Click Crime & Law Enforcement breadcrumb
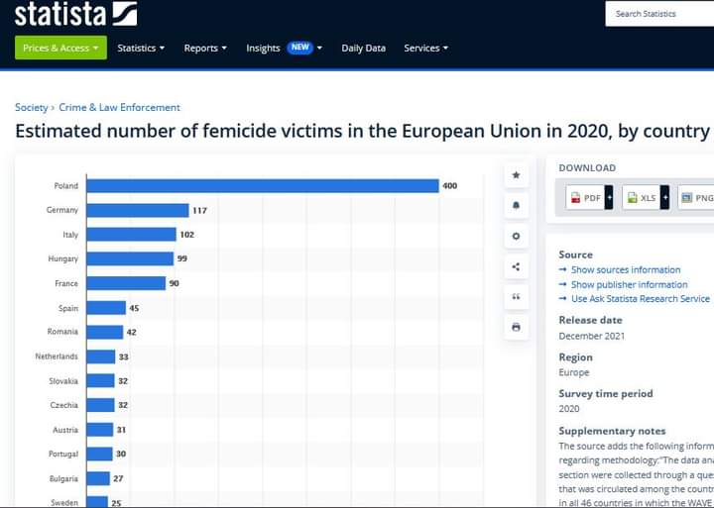 [x=119, y=107]
